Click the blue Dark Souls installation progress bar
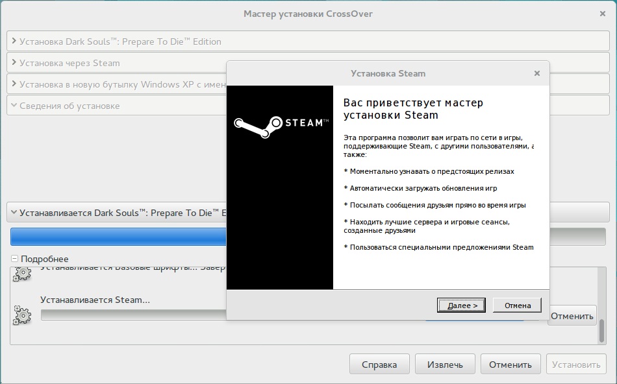This screenshot has width=617, height=384. coord(118,237)
